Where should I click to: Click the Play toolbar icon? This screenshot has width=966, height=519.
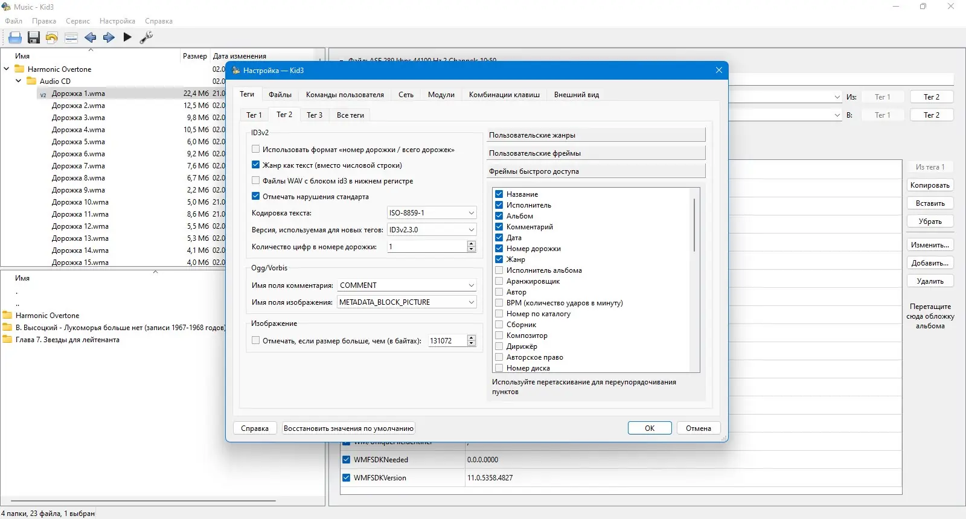(x=127, y=37)
